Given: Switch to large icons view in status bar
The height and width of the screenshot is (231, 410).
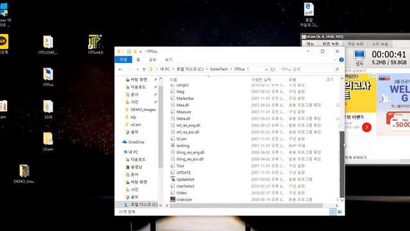Looking at the screenshot, I should (340, 212).
